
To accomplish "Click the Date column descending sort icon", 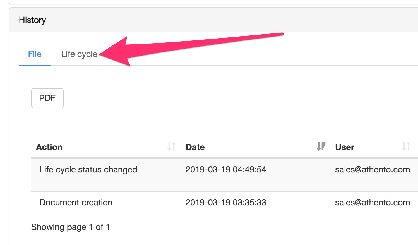I will [321, 146].
